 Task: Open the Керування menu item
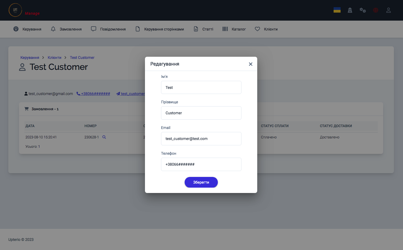[x=32, y=29]
